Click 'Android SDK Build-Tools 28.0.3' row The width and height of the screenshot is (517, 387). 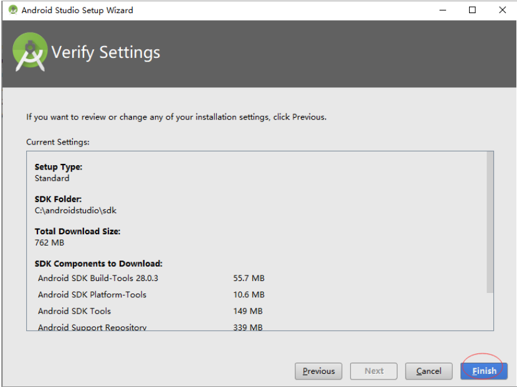click(98, 279)
